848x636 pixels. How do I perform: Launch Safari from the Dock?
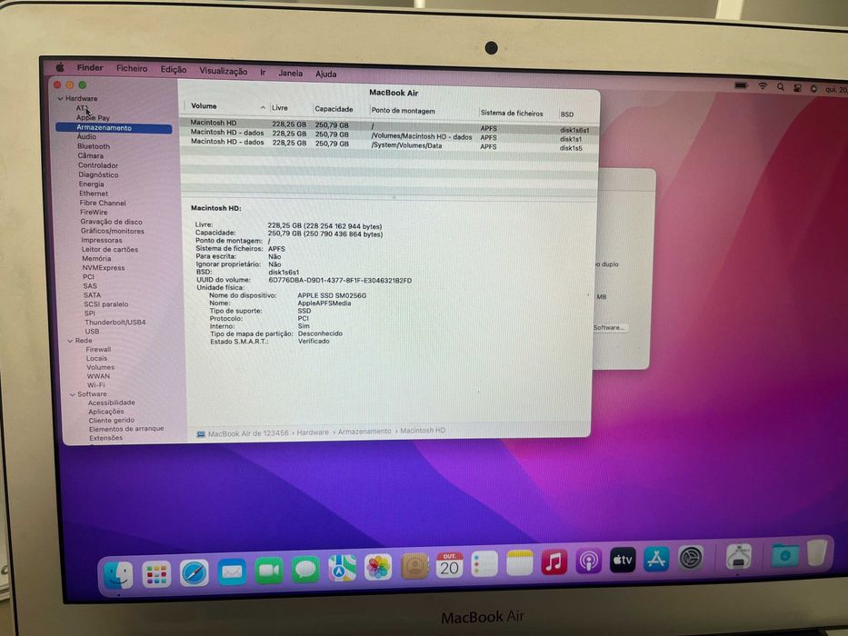[195, 572]
